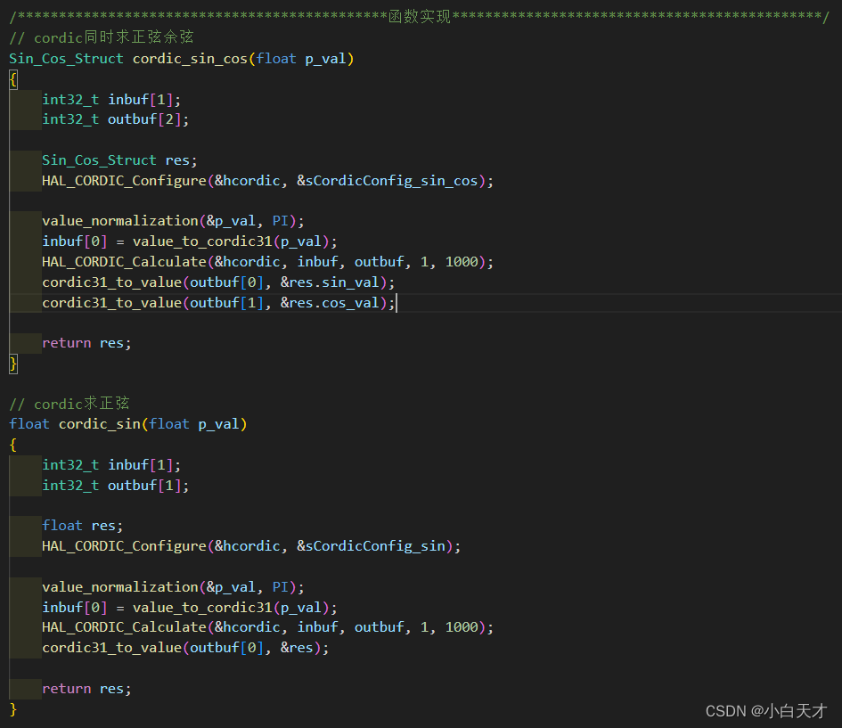Click the p_val parameter in cordic_sin
Viewport: 842px width, 728px height.
[x=220, y=423]
